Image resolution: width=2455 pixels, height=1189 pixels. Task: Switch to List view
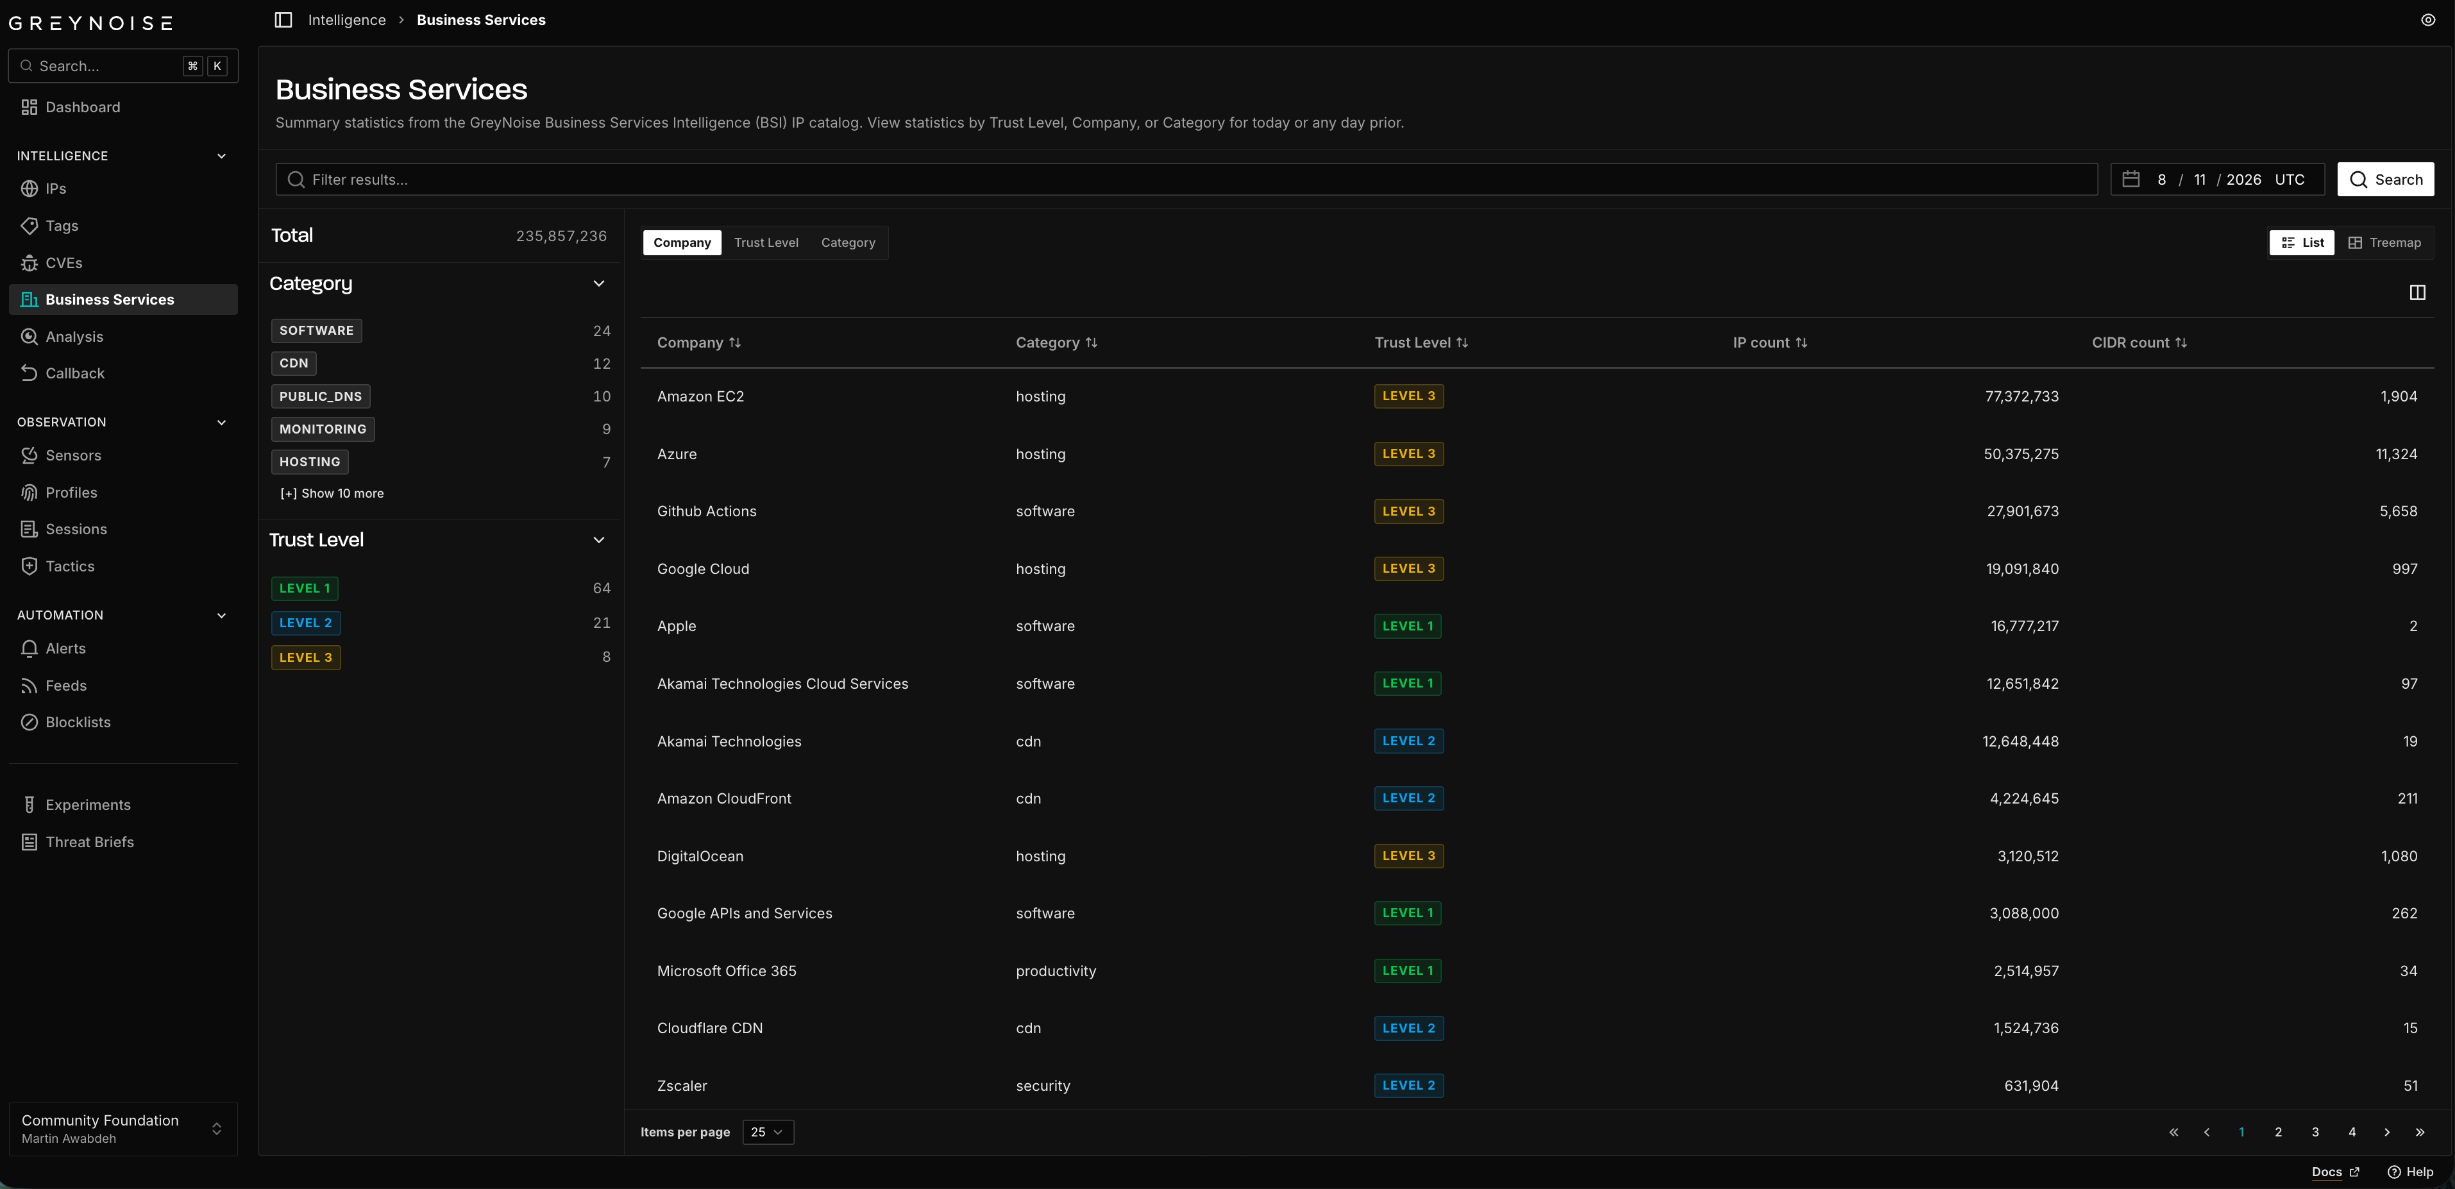2302,243
